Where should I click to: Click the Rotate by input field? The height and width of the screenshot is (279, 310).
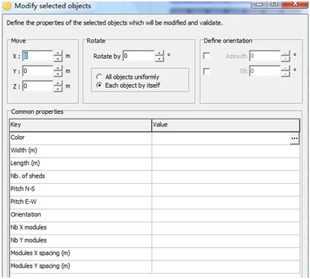pos(139,56)
